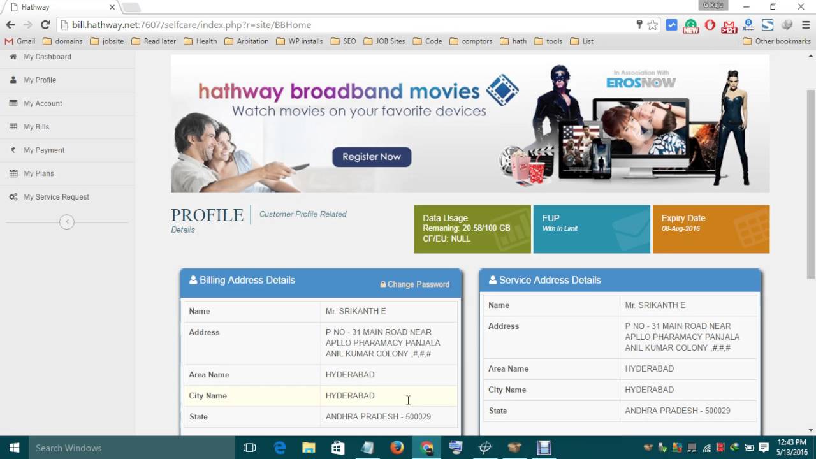This screenshot has width=816, height=459.
Task: Click the red Opera-style extension icon
Action: [x=710, y=25]
